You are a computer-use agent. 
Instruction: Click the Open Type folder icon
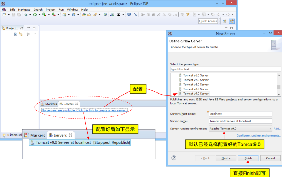84,15
